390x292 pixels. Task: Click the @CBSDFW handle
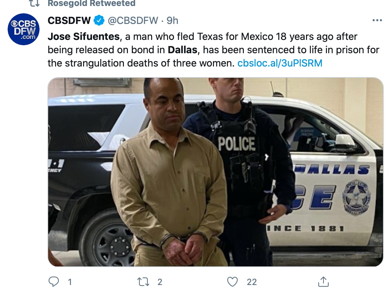(x=133, y=21)
